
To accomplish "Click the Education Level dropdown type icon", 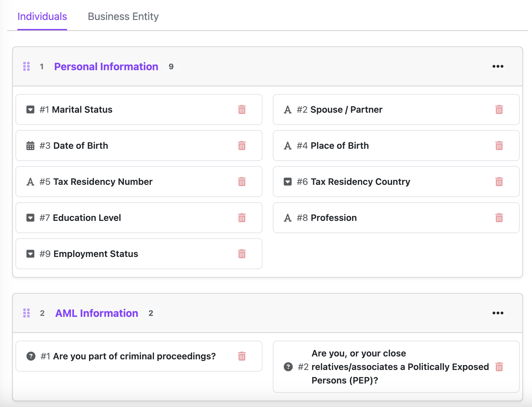I will [x=30, y=218].
